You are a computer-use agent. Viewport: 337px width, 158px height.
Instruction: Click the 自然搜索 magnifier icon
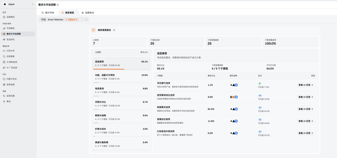click(4, 56)
